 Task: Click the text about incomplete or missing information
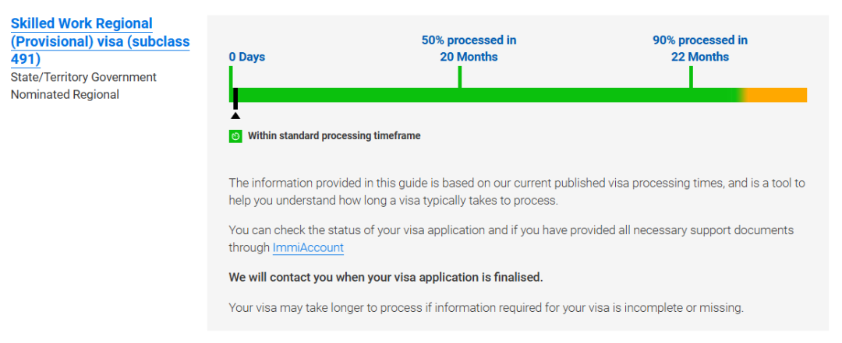pyautogui.click(x=486, y=308)
